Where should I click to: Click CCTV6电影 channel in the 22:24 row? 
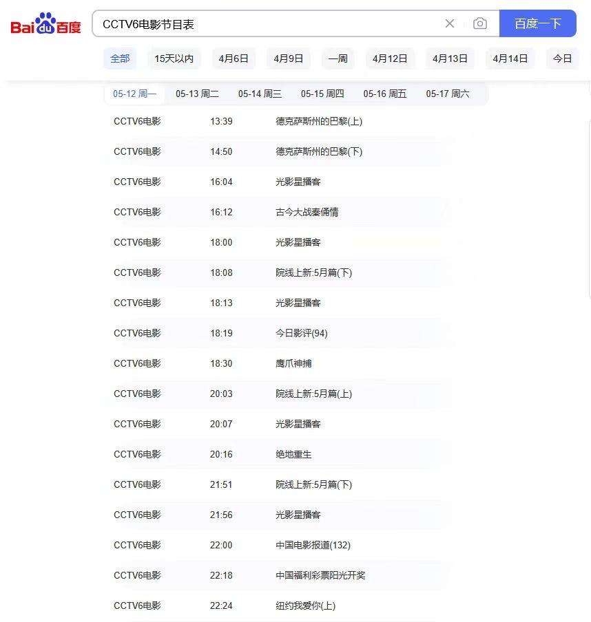[x=138, y=605]
